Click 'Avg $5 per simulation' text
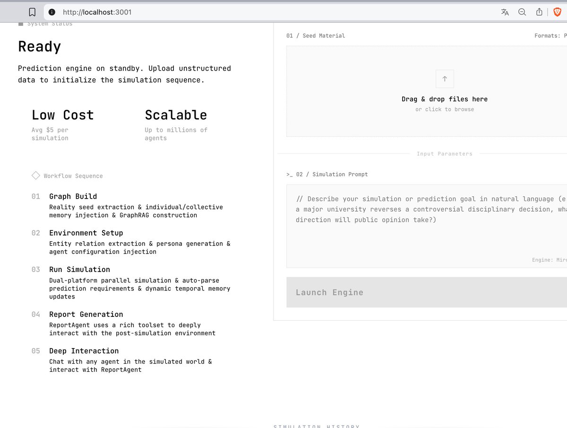This screenshot has width=567, height=428. [50, 134]
